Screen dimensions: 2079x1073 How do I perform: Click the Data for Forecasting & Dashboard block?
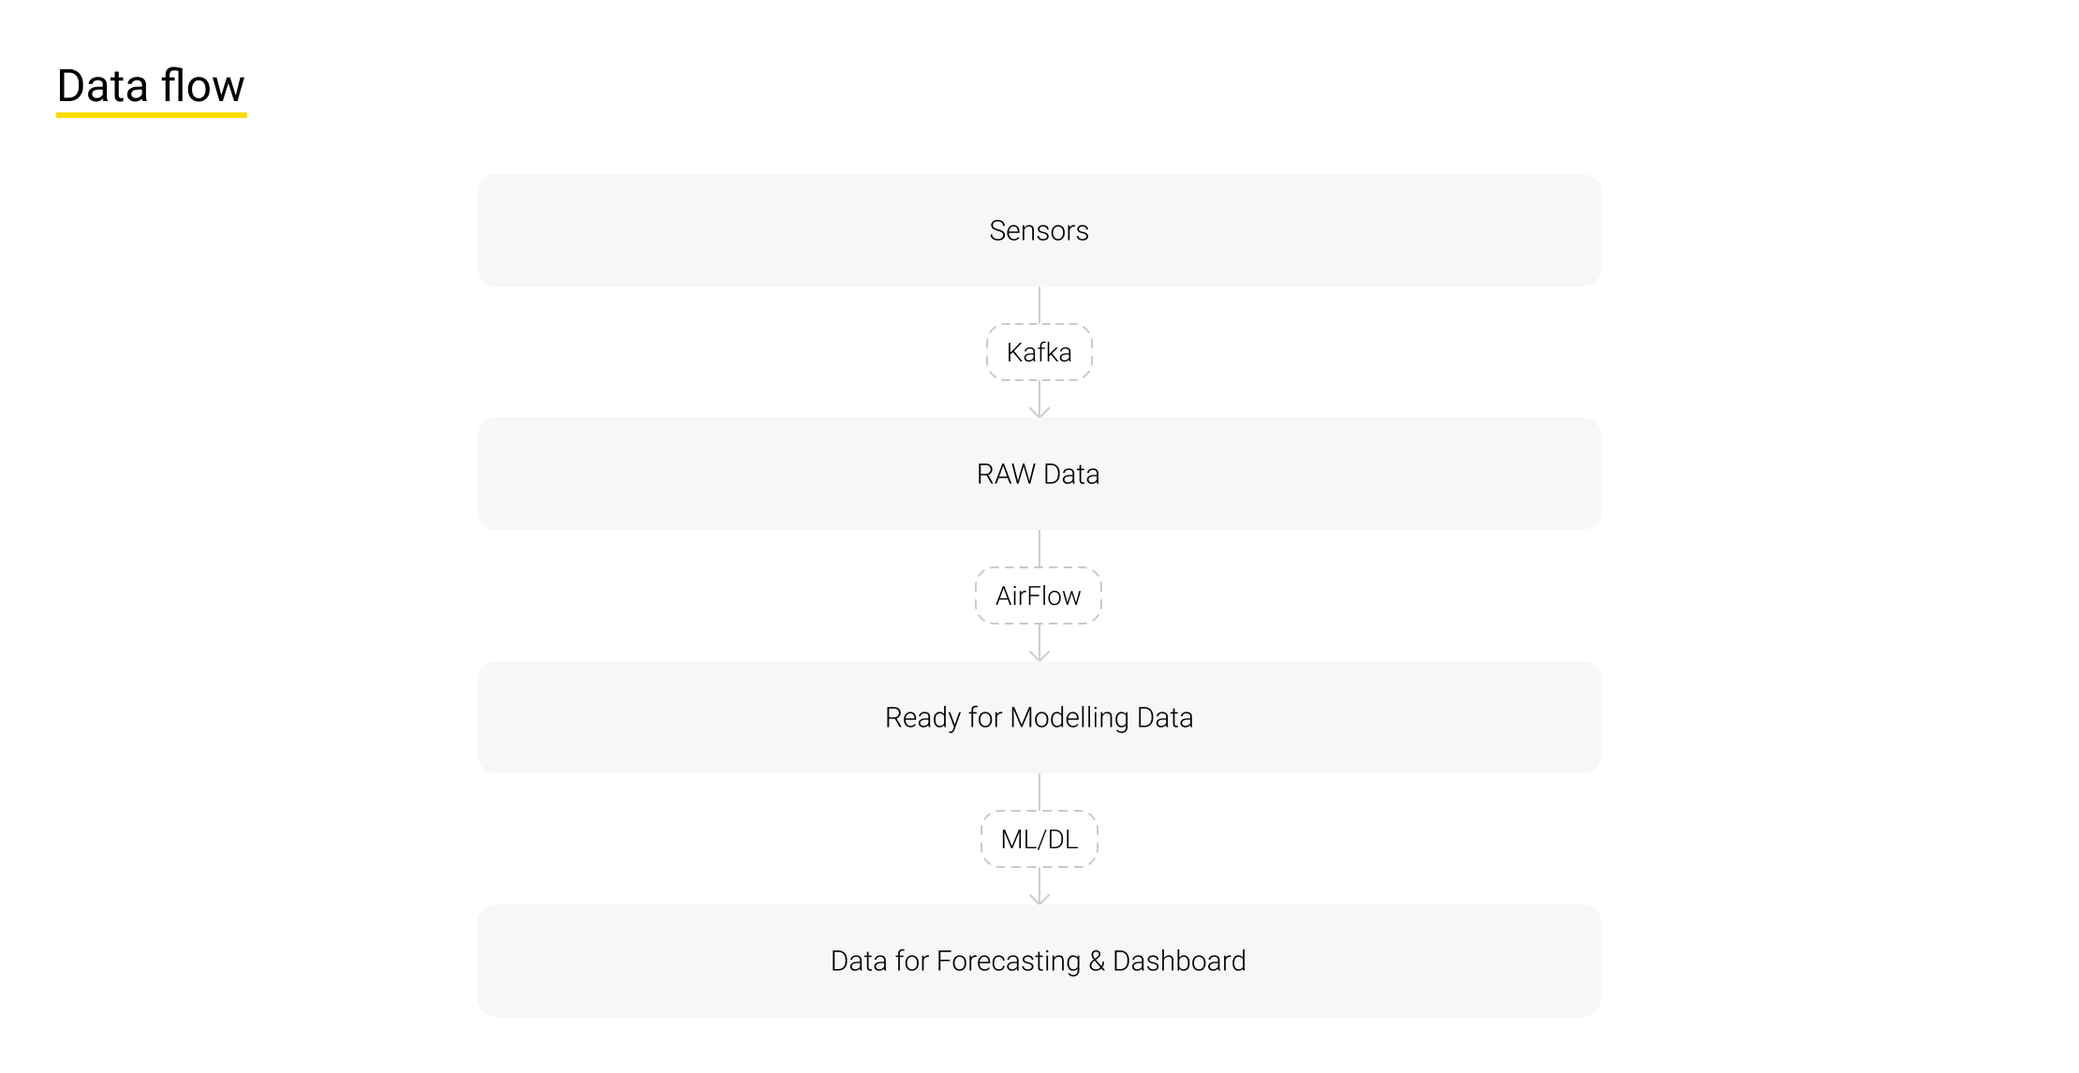(1039, 961)
